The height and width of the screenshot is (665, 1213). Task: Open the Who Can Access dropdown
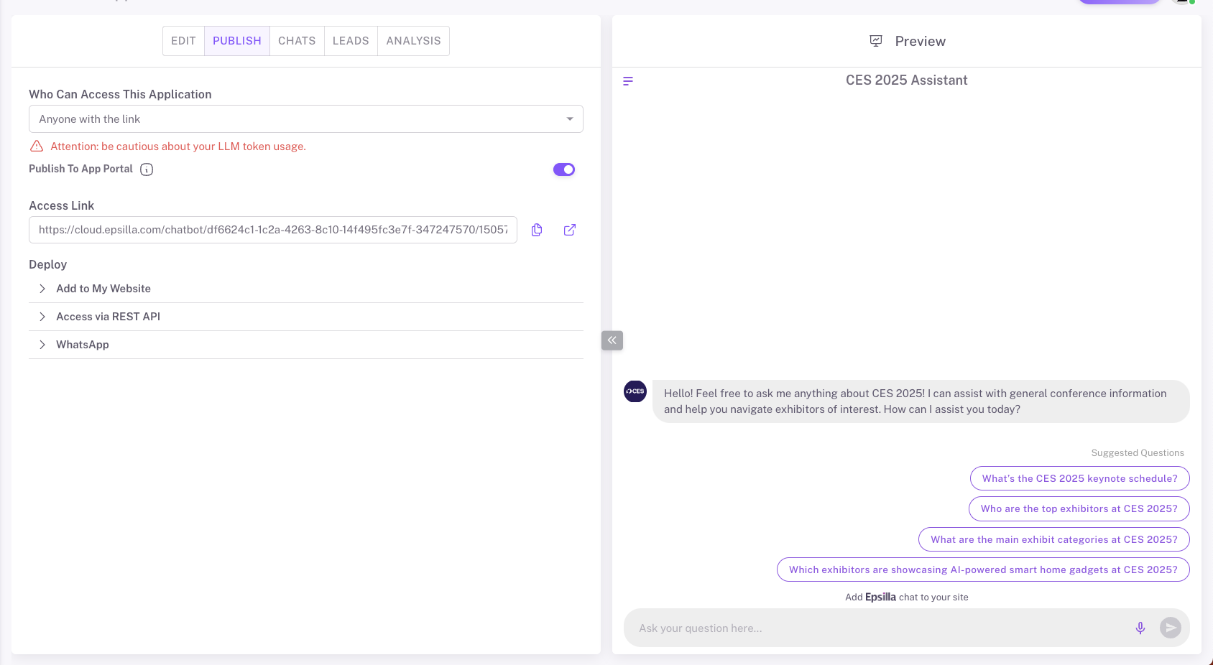click(305, 119)
